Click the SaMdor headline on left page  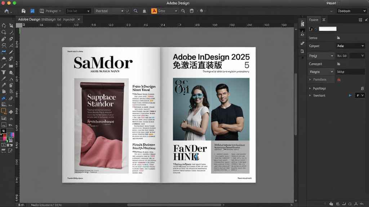point(103,63)
